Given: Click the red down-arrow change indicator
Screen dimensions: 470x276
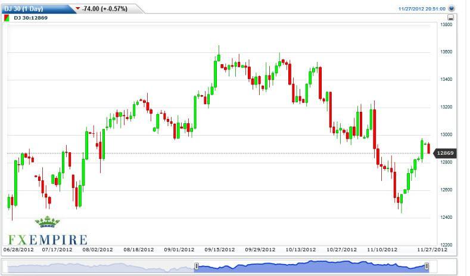Looking at the screenshot, I should 77,8.
